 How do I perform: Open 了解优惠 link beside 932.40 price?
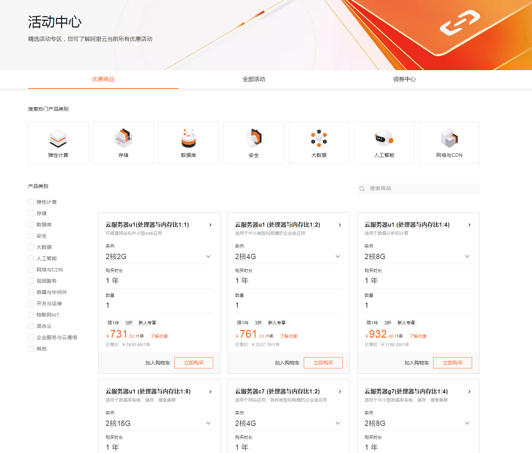[418, 336]
